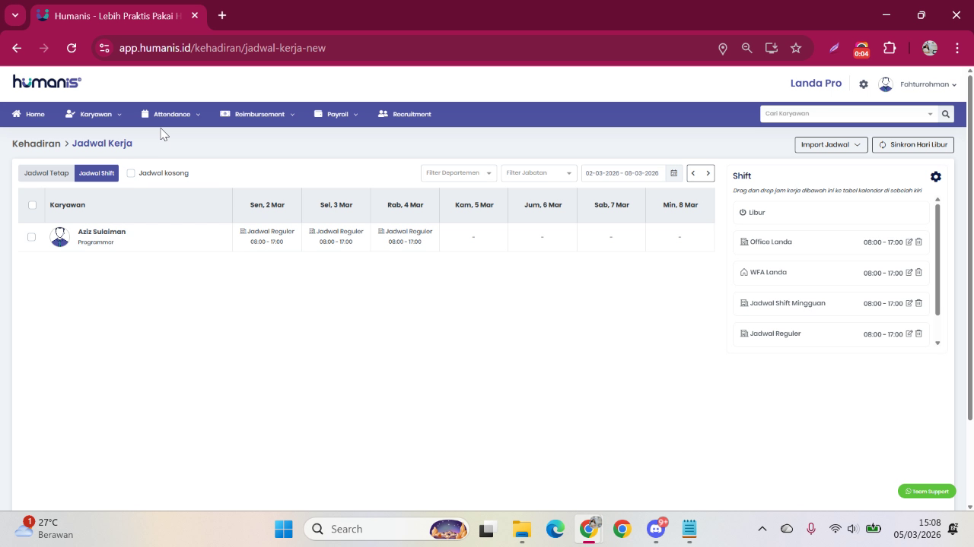Open File Explorer from taskbar

(x=521, y=529)
